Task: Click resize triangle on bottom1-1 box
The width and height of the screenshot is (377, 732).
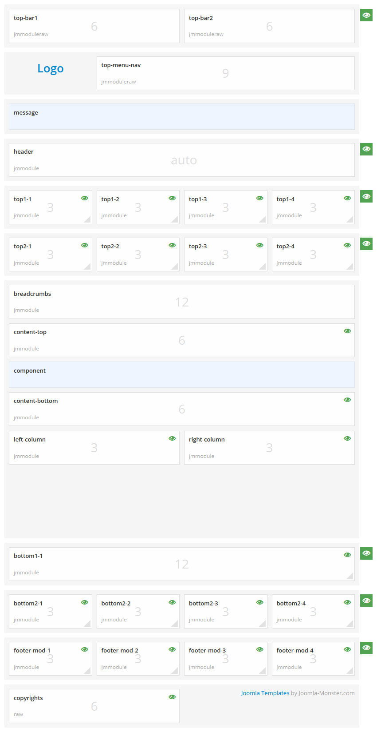Action: pos(350,576)
